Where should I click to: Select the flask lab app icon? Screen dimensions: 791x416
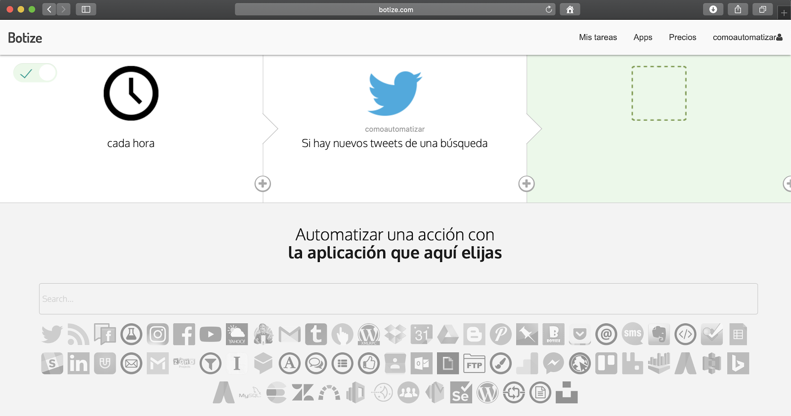coord(131,334)
